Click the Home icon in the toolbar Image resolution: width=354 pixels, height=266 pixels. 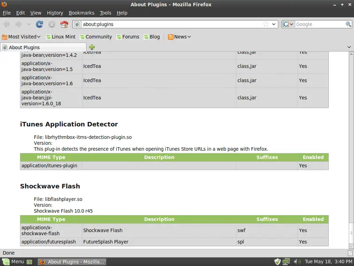(64, 24)
